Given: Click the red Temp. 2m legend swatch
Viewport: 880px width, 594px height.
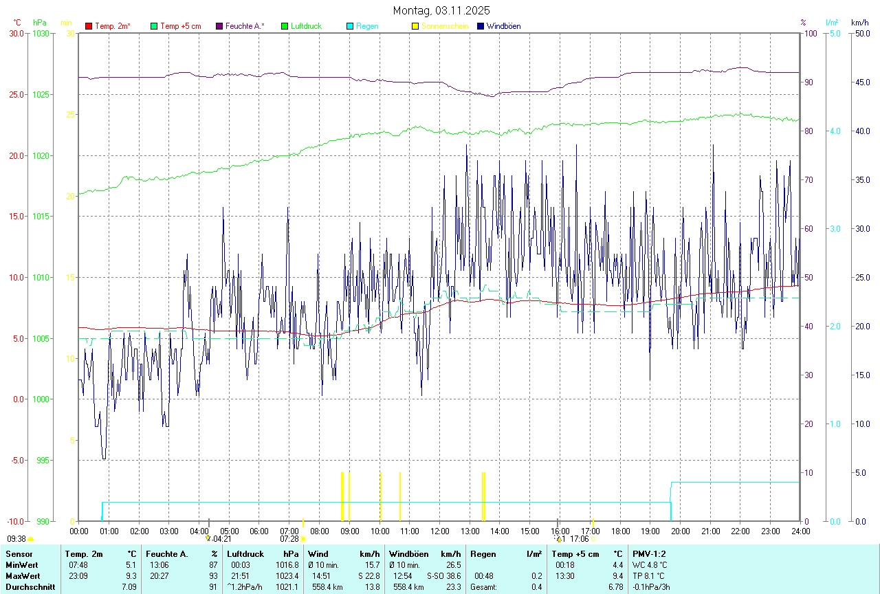Looking at the screenshot, I should (x=89, y=26).
